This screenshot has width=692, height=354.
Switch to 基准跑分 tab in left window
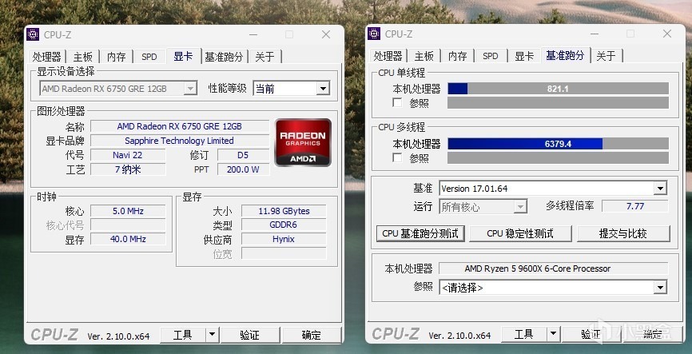(x=225, y=57)
